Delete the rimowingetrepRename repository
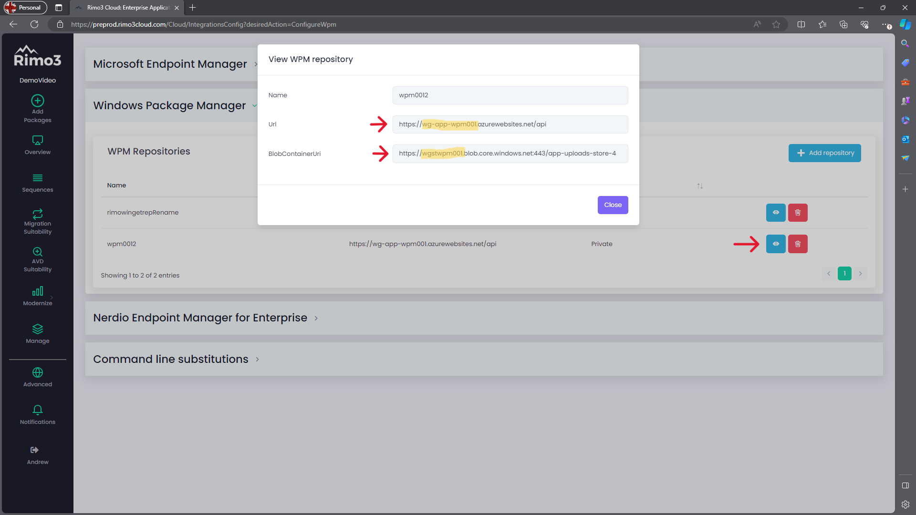916x515 pixels. (x=798, y=213)
